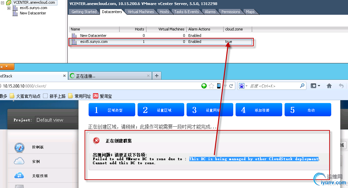Go to wizard step 4 添加资源
The height and width of the screenshot is (188, 348).
point(259,110)
